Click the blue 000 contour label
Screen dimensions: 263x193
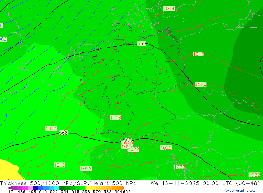click(3, 39)
